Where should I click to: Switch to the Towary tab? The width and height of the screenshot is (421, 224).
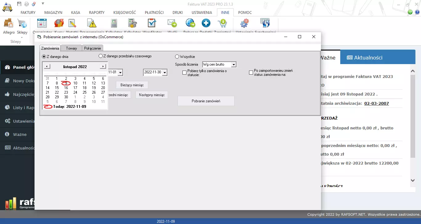tap(71, 48)
